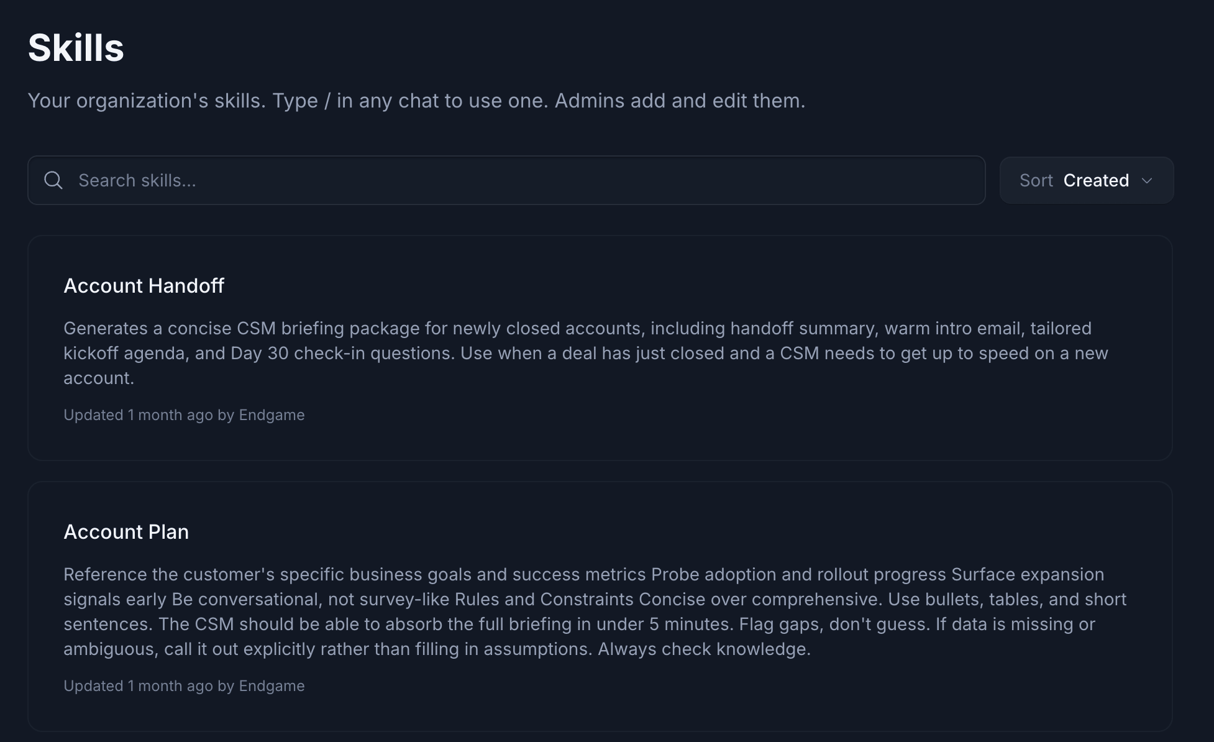Select the Created sort value

point(1096,180)
